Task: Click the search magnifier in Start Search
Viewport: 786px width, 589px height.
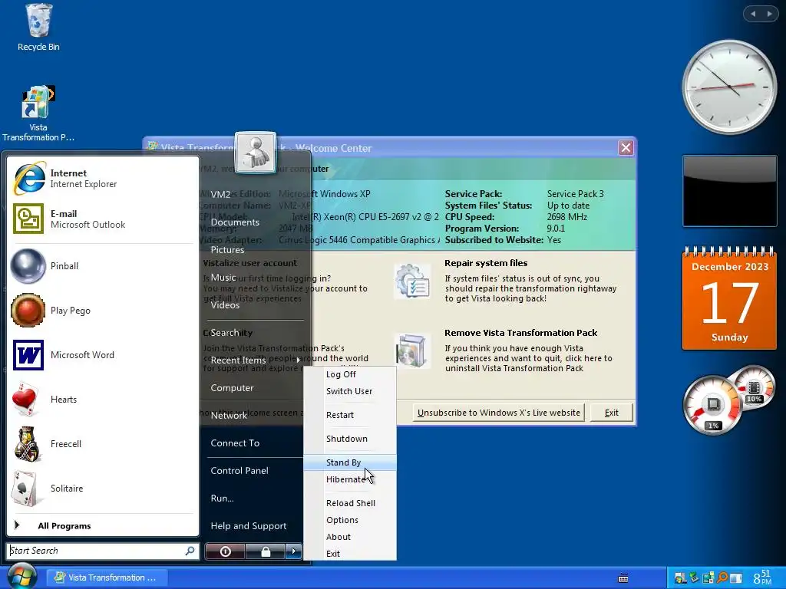Action: tap(190, 551)
